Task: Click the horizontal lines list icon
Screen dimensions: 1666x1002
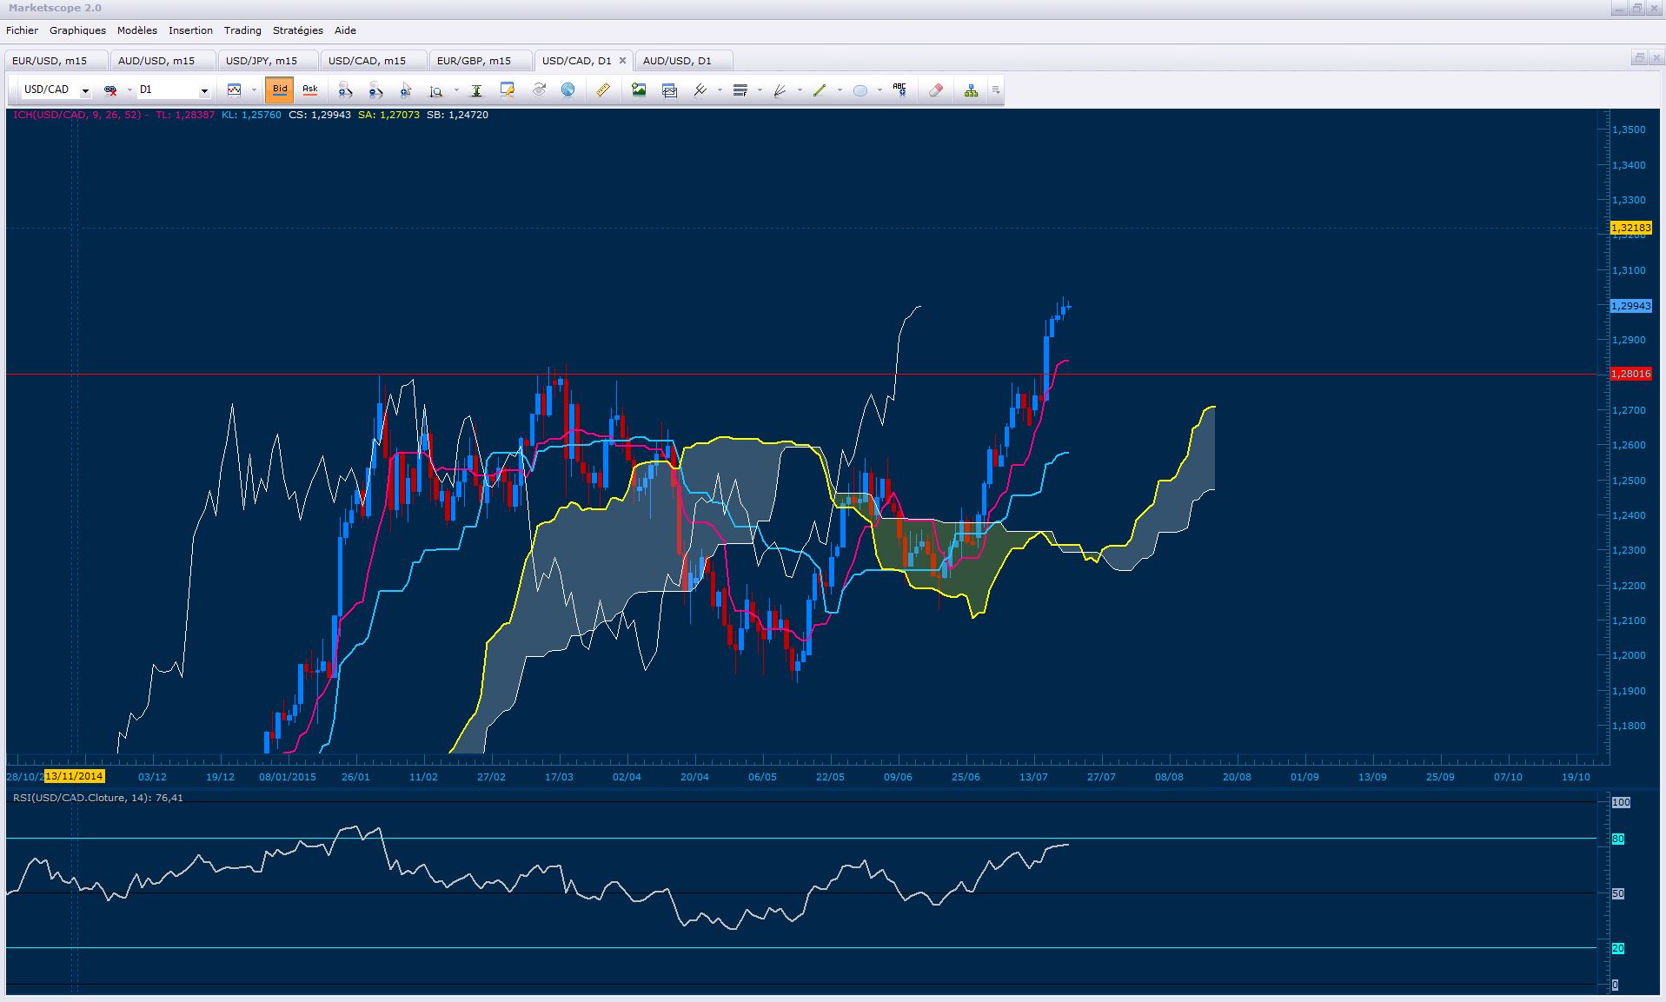Action: pyautogui.click(x=740, y=90)
